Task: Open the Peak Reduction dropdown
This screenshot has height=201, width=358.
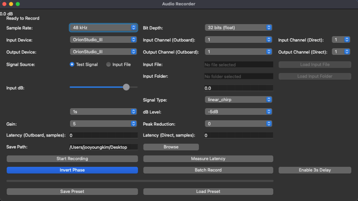Action: 238,124
